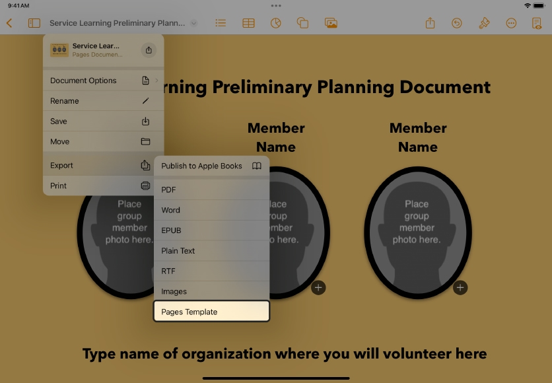Image resolution: width=552 pixels, height=383 pixels.
Task: Insert a table from toolbar
Action: (248, 23)
